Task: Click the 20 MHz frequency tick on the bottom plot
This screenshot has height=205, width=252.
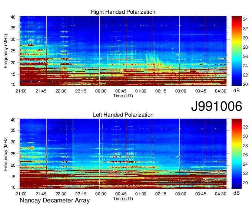Action: pyautogui.click(x=13, y=165)
